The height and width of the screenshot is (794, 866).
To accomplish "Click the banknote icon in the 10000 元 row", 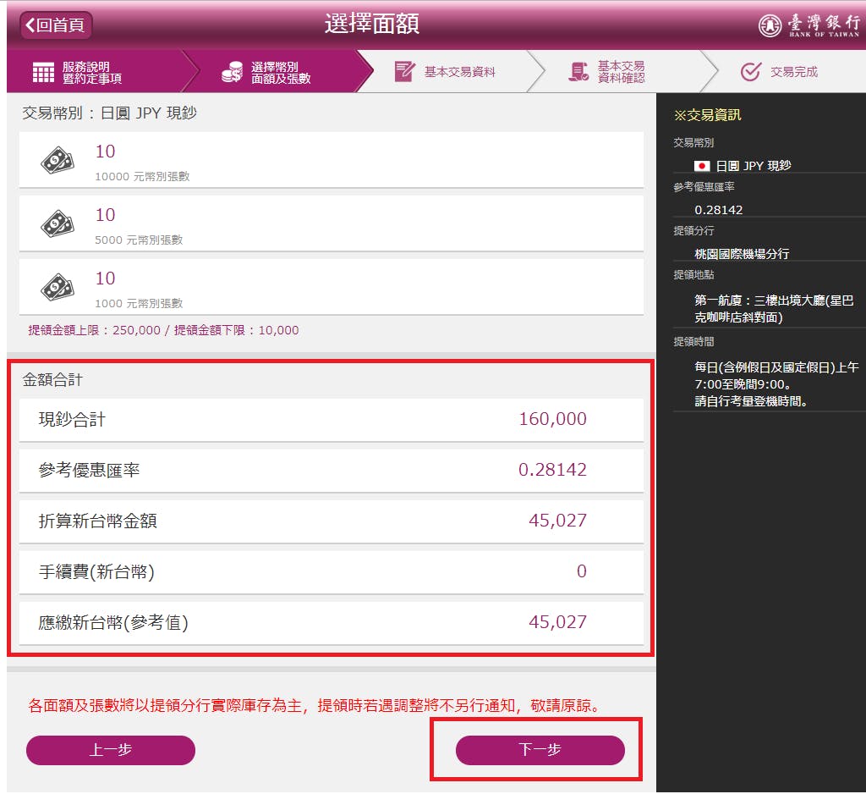I will coord(58,160).
